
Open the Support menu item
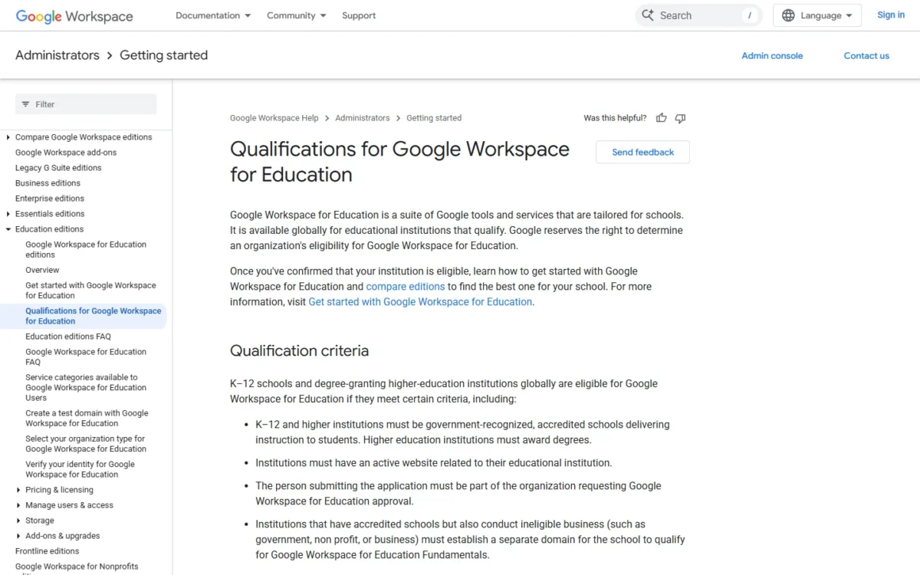359,15
